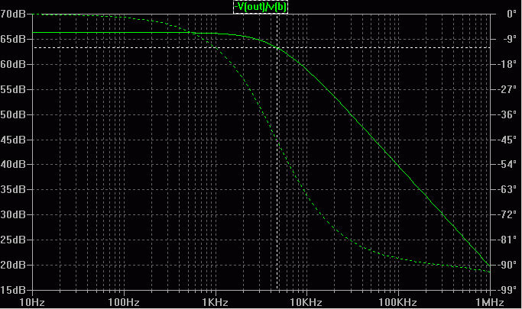Click the -27° phase axis label
Screen dimensions: 522x309
[x=507, y=89]
